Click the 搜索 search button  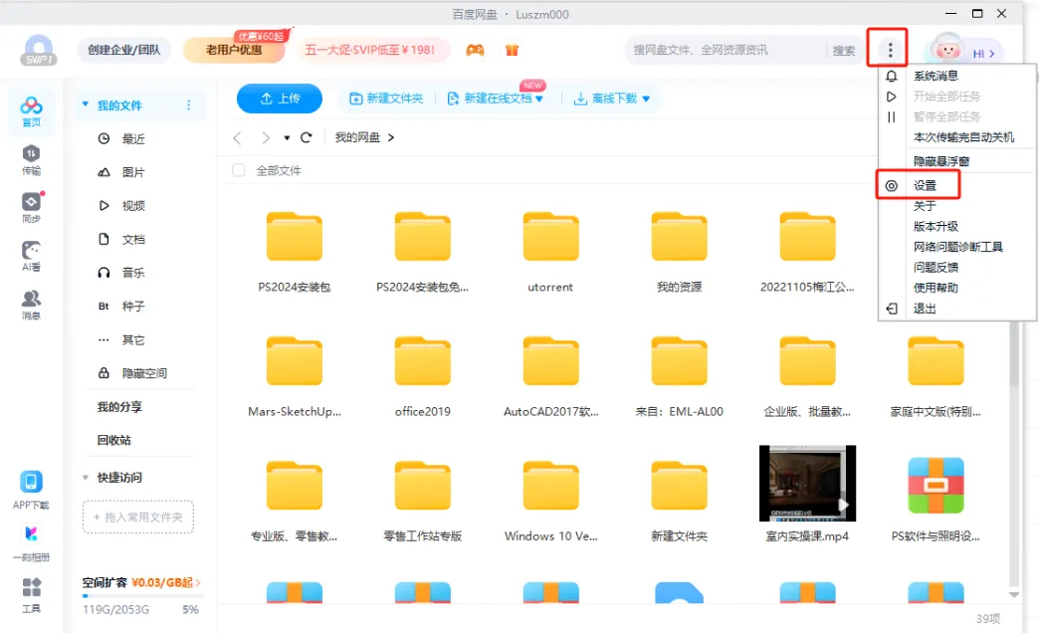point(844,51)
